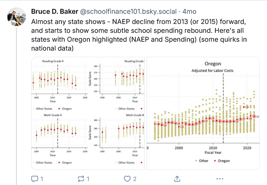Click the reply speech bubble icon
This screenshot has height=185, width=267.
(x=35, y=178)
